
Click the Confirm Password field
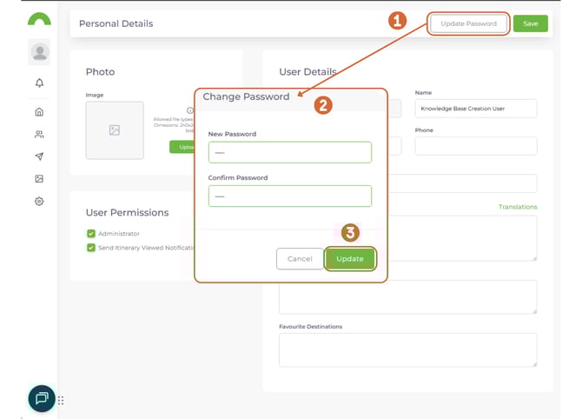coord(289,196)
